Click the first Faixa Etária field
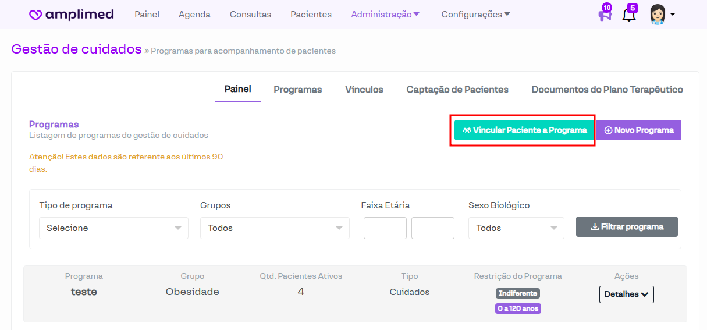 [385, 228]
